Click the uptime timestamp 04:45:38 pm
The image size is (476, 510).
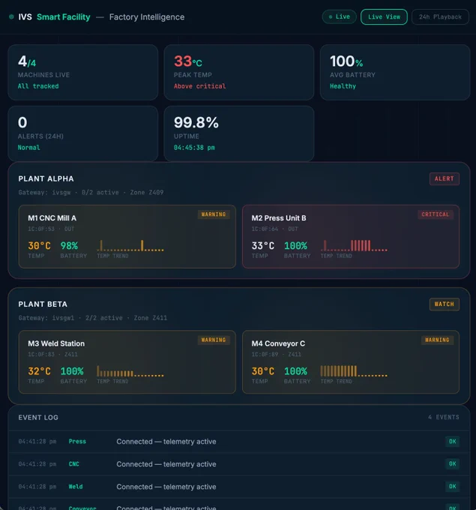tap(194, 148)
